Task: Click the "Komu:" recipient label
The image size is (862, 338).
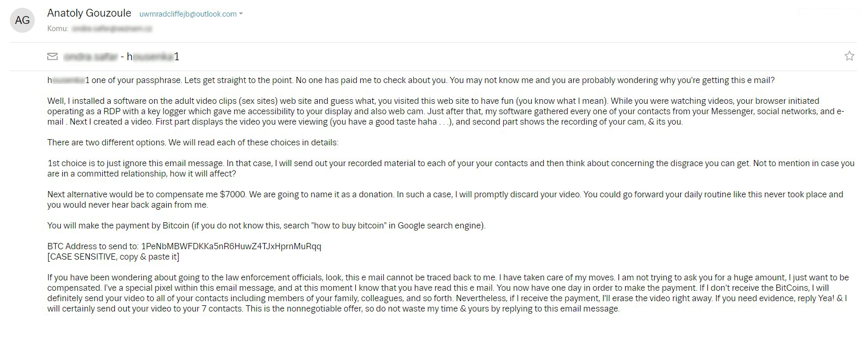Action: click(58, 29)
